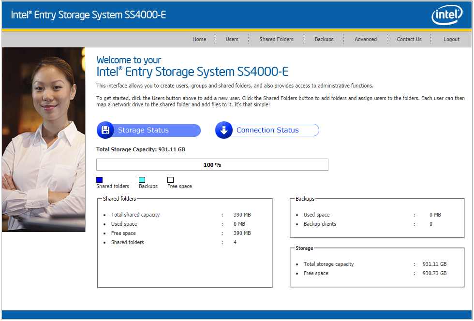Open the Advanced settings menu
The image size is (474, 321).
click(x=366, y=39)
